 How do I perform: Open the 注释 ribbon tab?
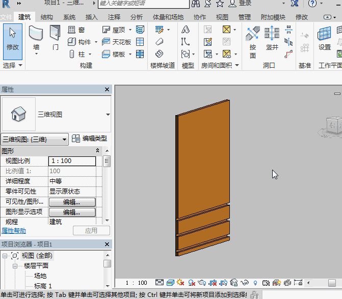[x=114, y=17]
